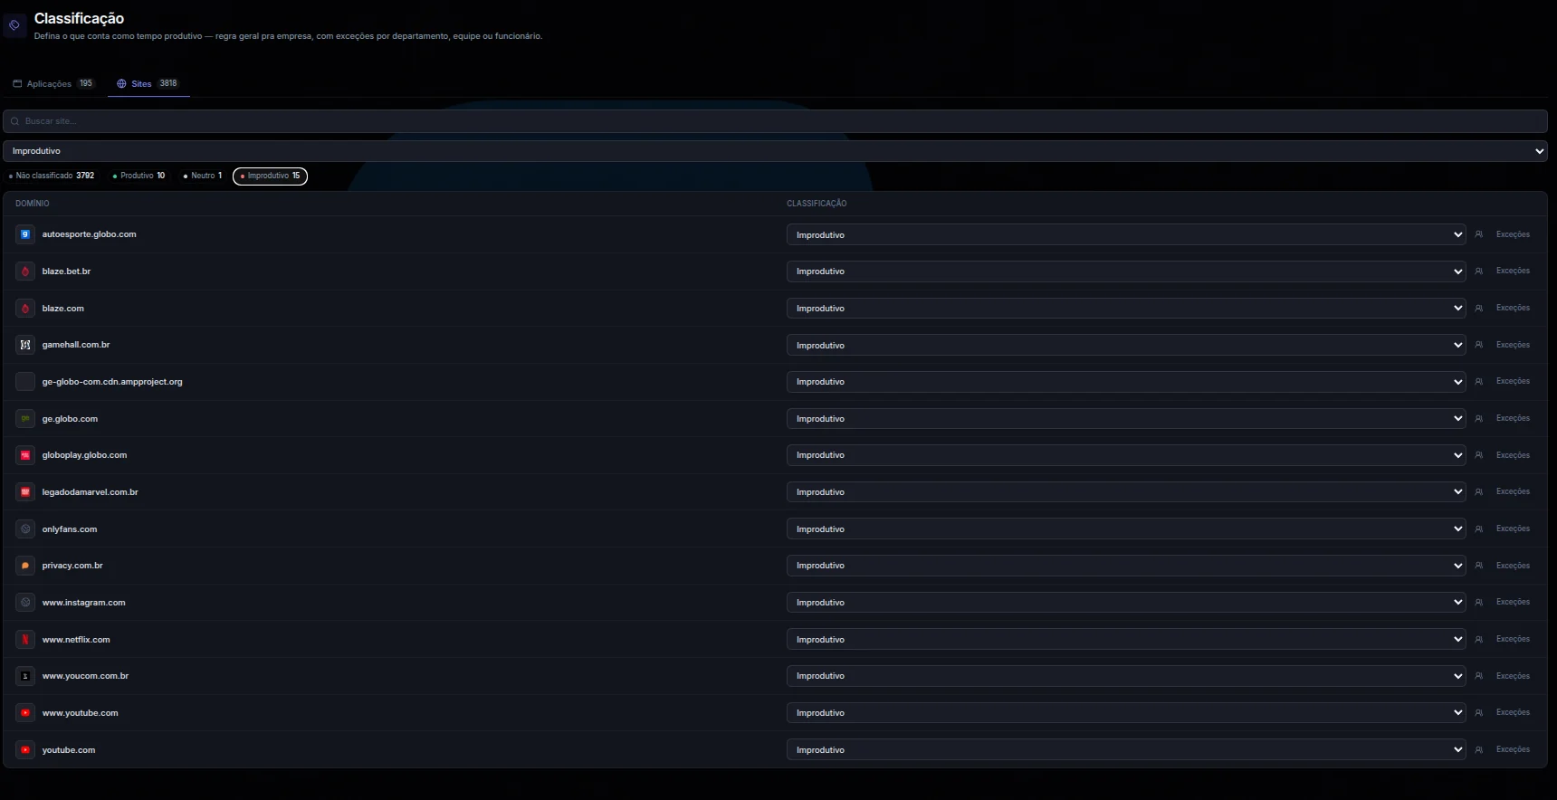Click the ge.globo.com favicon
The width and height of the screenshot is (1557, 800).
(x=25, y=419)
